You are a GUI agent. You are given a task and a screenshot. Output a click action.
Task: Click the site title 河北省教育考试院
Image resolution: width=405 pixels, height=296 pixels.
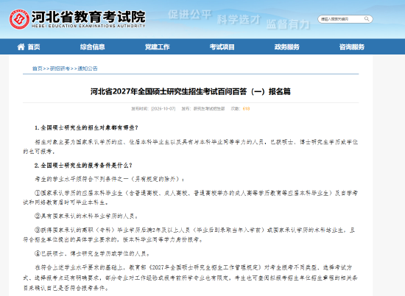click(88, 17)
